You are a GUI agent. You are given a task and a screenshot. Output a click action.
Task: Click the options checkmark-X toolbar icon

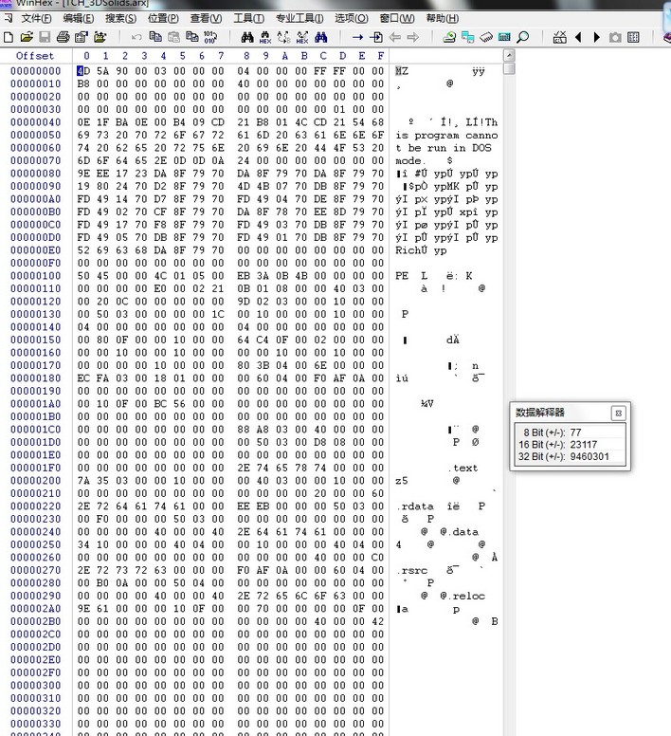[x=560, y=37]
